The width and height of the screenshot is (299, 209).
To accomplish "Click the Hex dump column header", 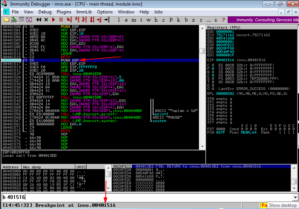I will [49, 167].
